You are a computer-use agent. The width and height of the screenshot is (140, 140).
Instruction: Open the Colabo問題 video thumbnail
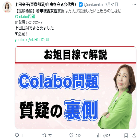76,87
